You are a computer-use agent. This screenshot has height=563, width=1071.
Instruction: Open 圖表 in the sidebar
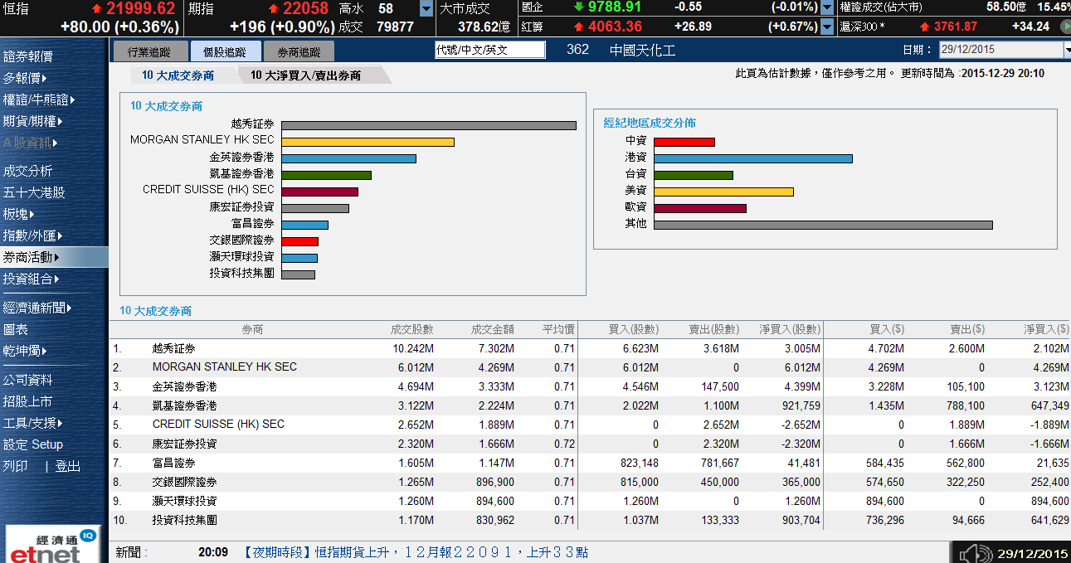click(x=16, y=329)
